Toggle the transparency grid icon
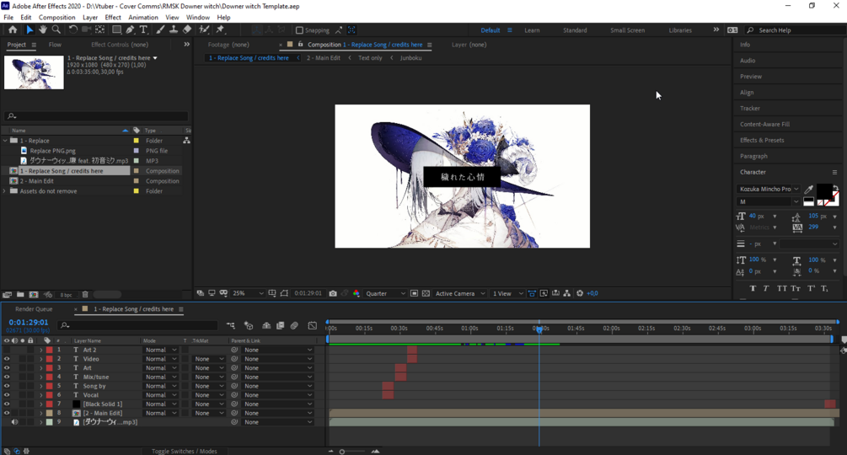 [x=426, y=293]
